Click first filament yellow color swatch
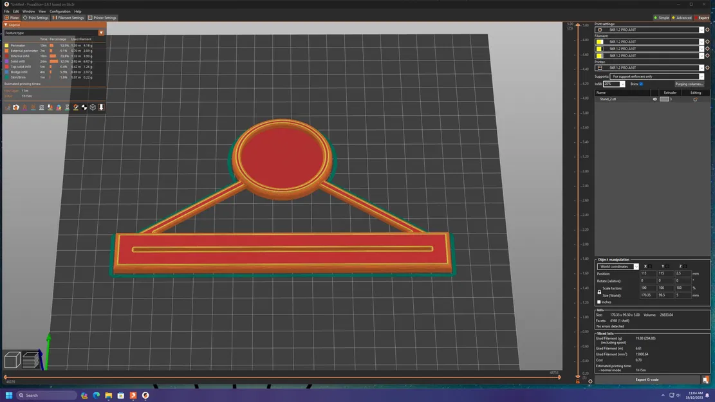The height and width of the screenshot is (402, 715). click(600, 41)
